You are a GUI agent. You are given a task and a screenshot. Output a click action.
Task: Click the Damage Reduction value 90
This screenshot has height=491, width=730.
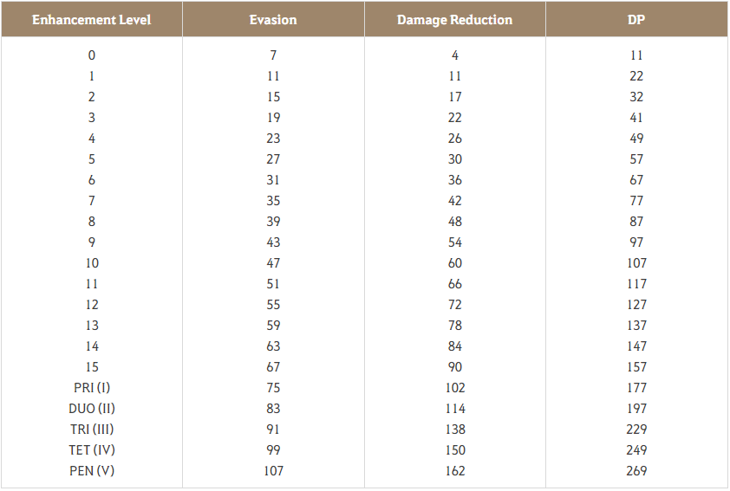click(x=455, y=366)
